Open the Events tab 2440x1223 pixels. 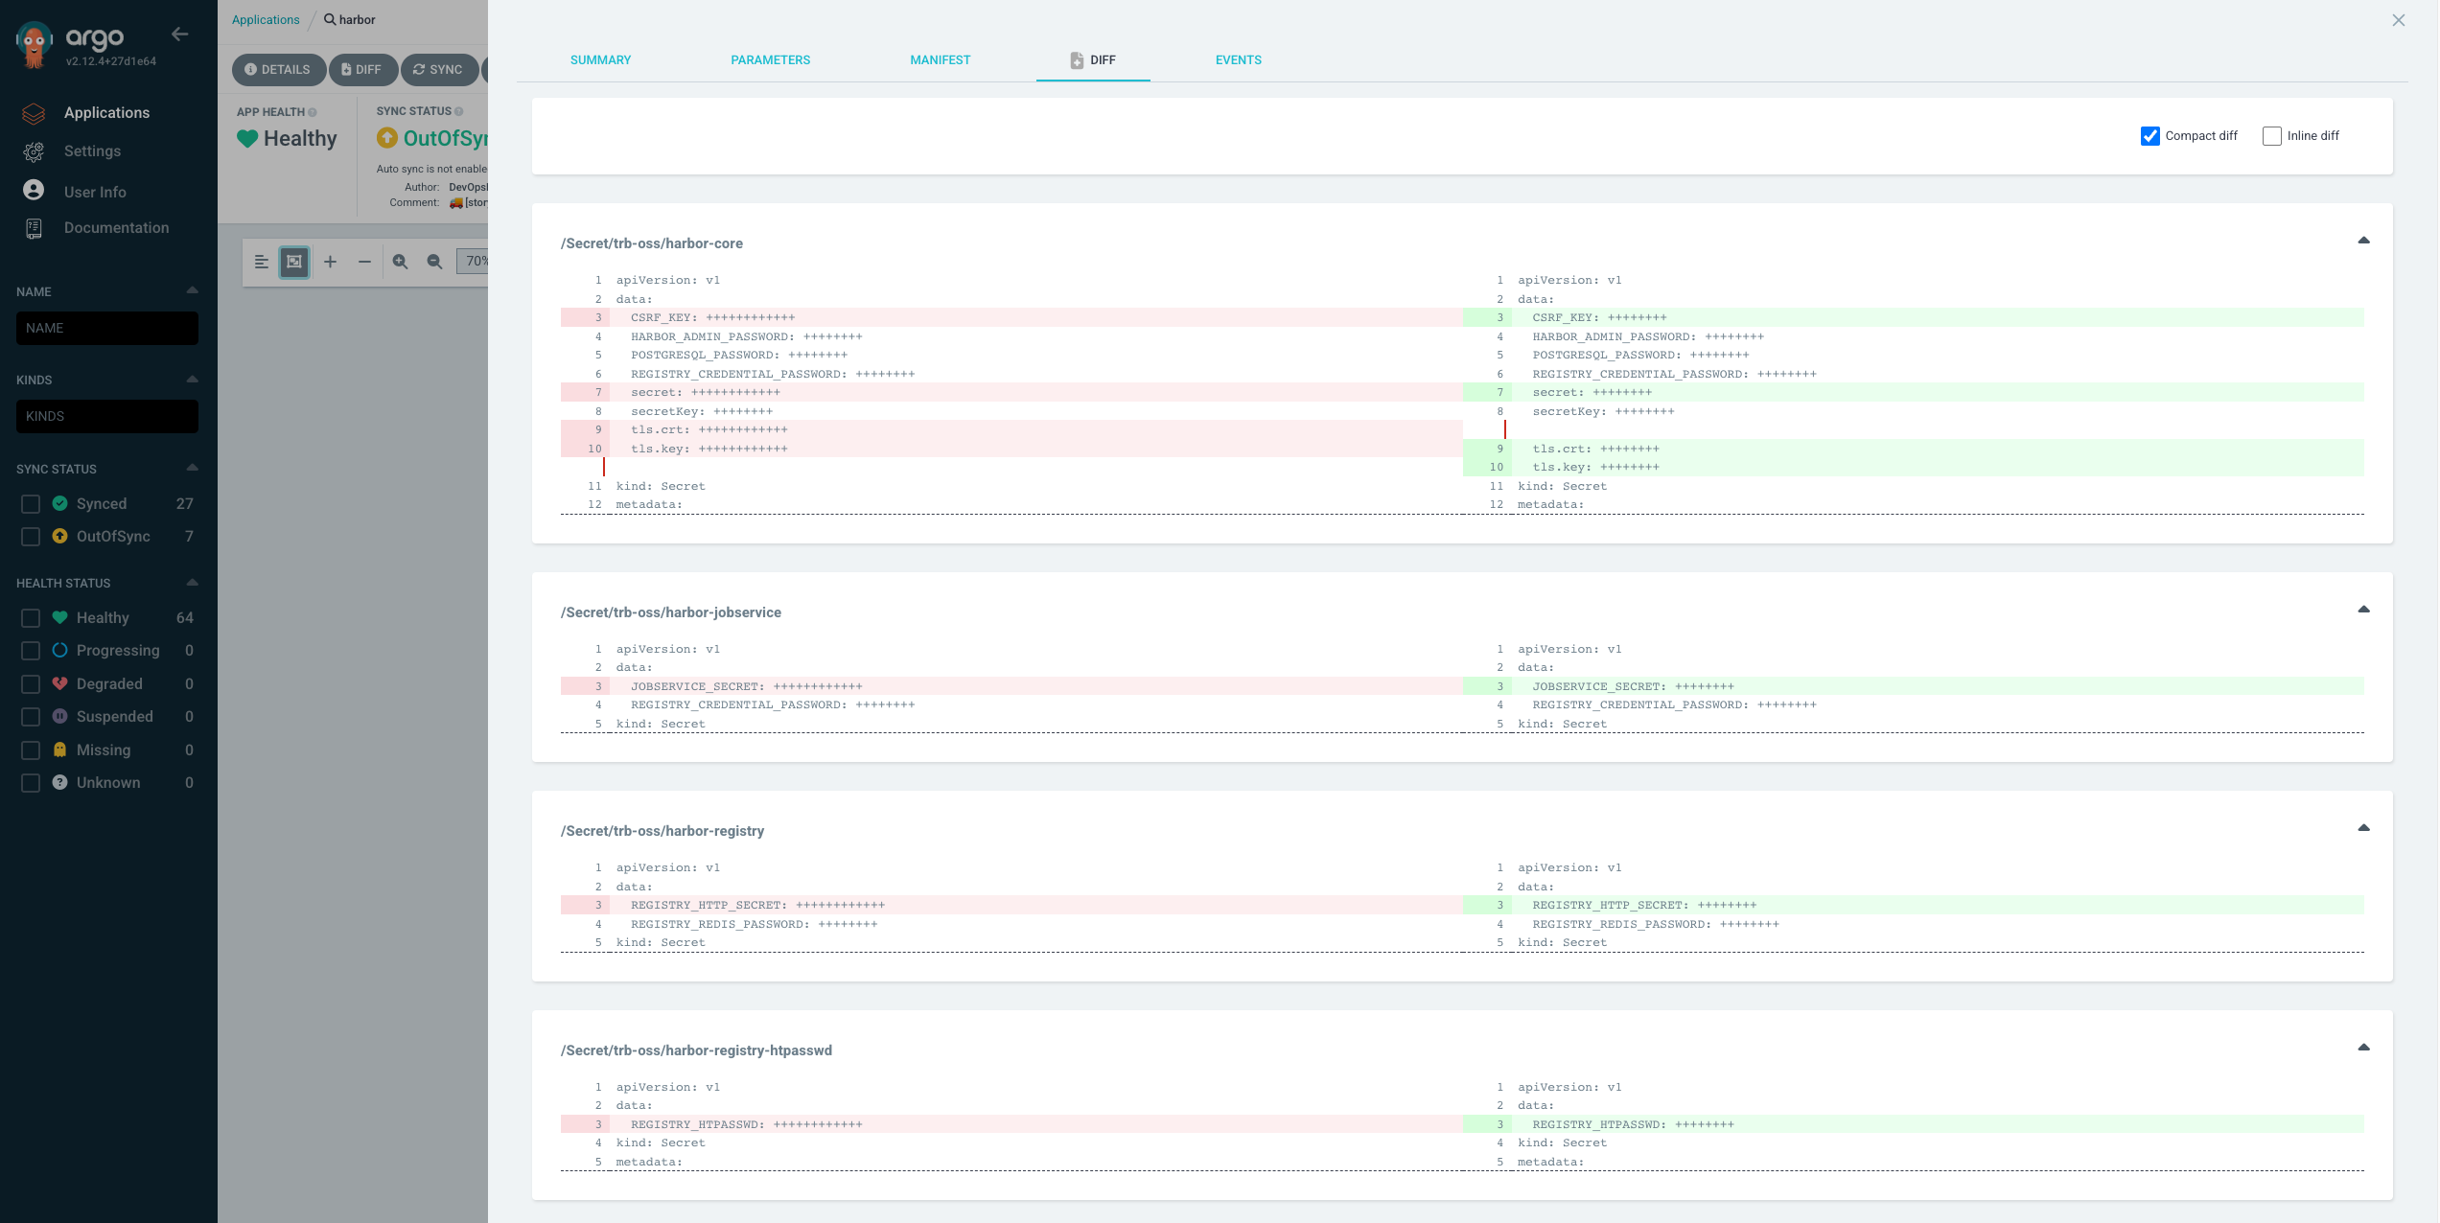1238,60
